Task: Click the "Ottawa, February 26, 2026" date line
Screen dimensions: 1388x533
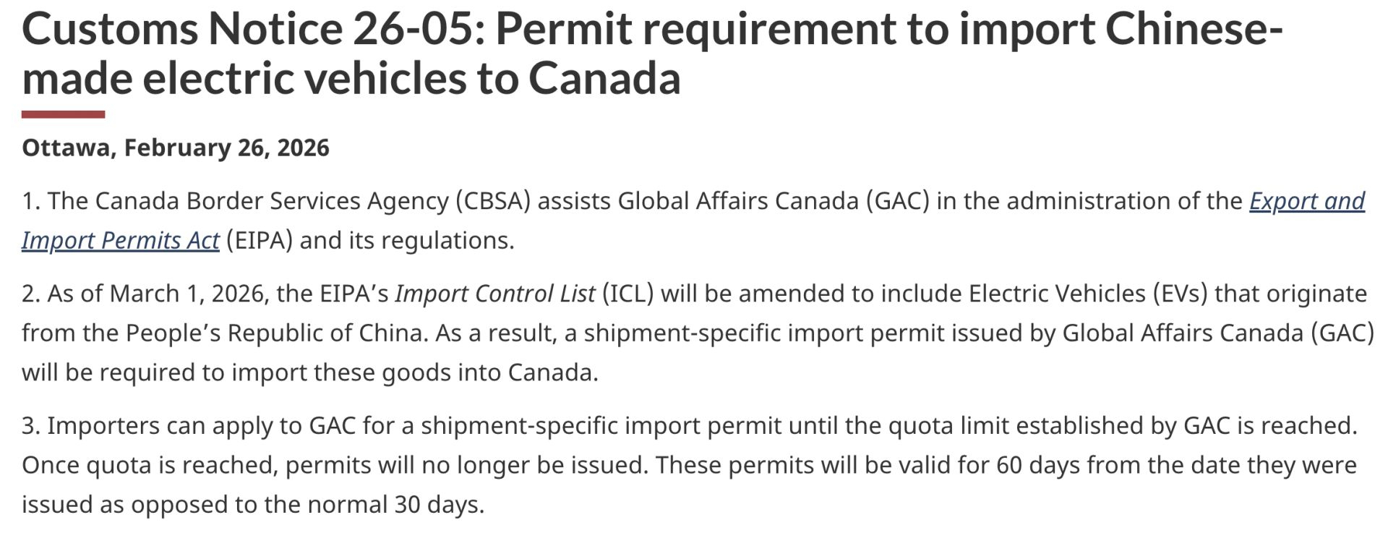Action: point(176,148)
